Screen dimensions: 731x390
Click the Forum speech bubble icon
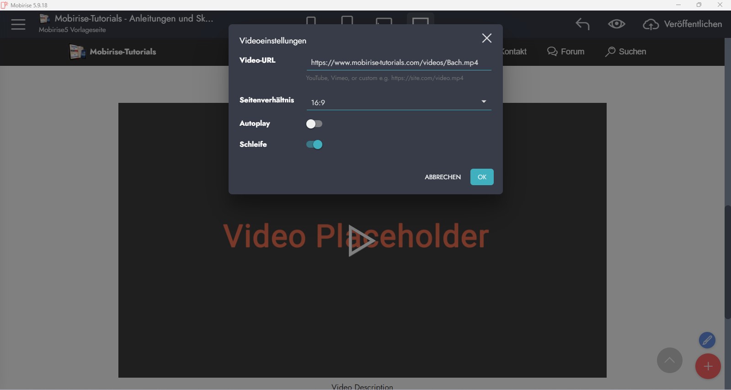[x=552, y=52]
